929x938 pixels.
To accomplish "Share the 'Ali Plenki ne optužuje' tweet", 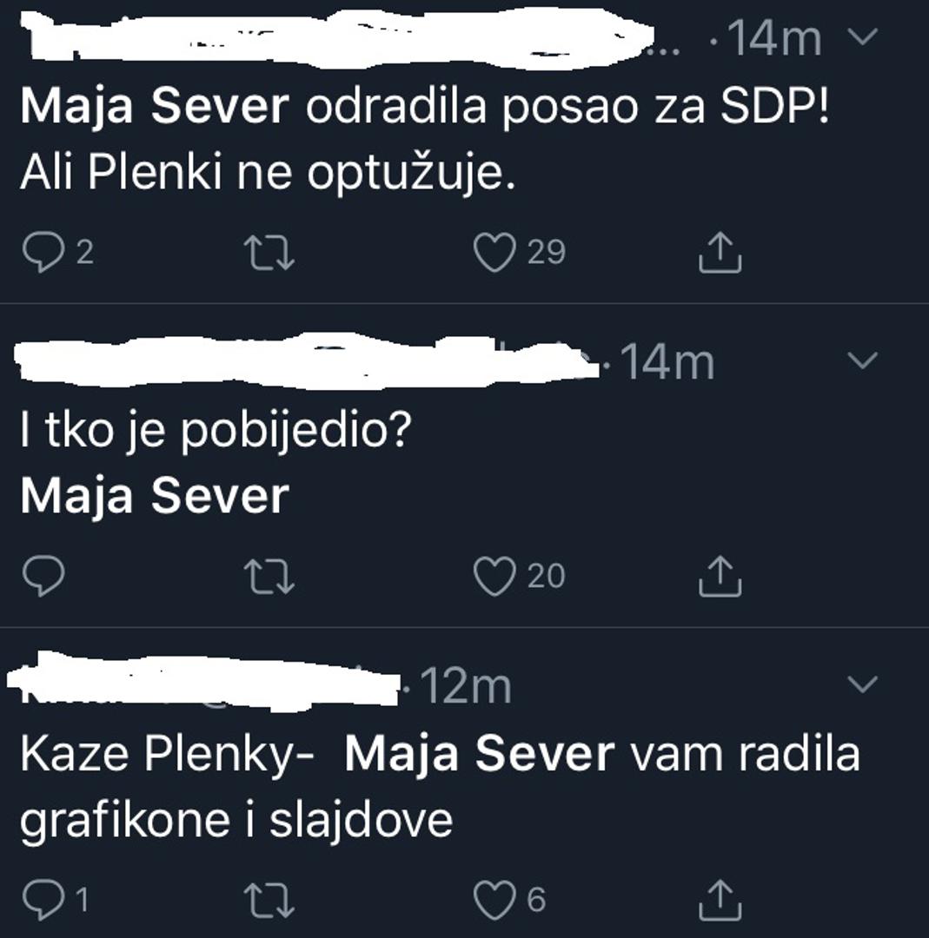I will point(720,252).
